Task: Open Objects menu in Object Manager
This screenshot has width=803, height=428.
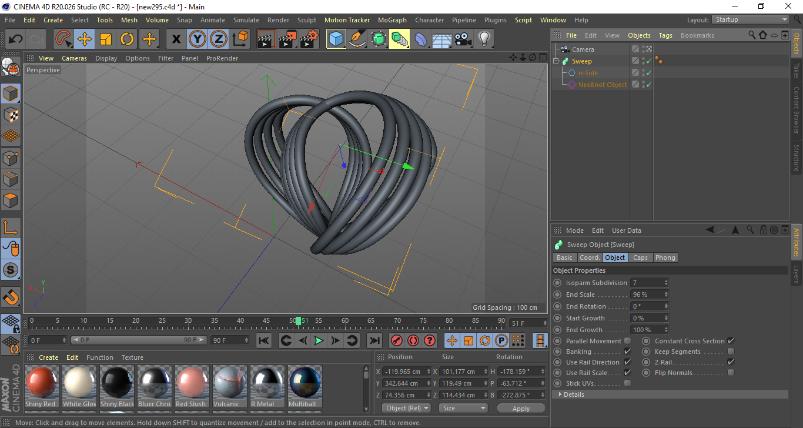Action: [x=639, y=35]
